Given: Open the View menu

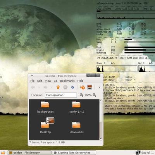Looking at the screenshot, I should click(48, 81).
